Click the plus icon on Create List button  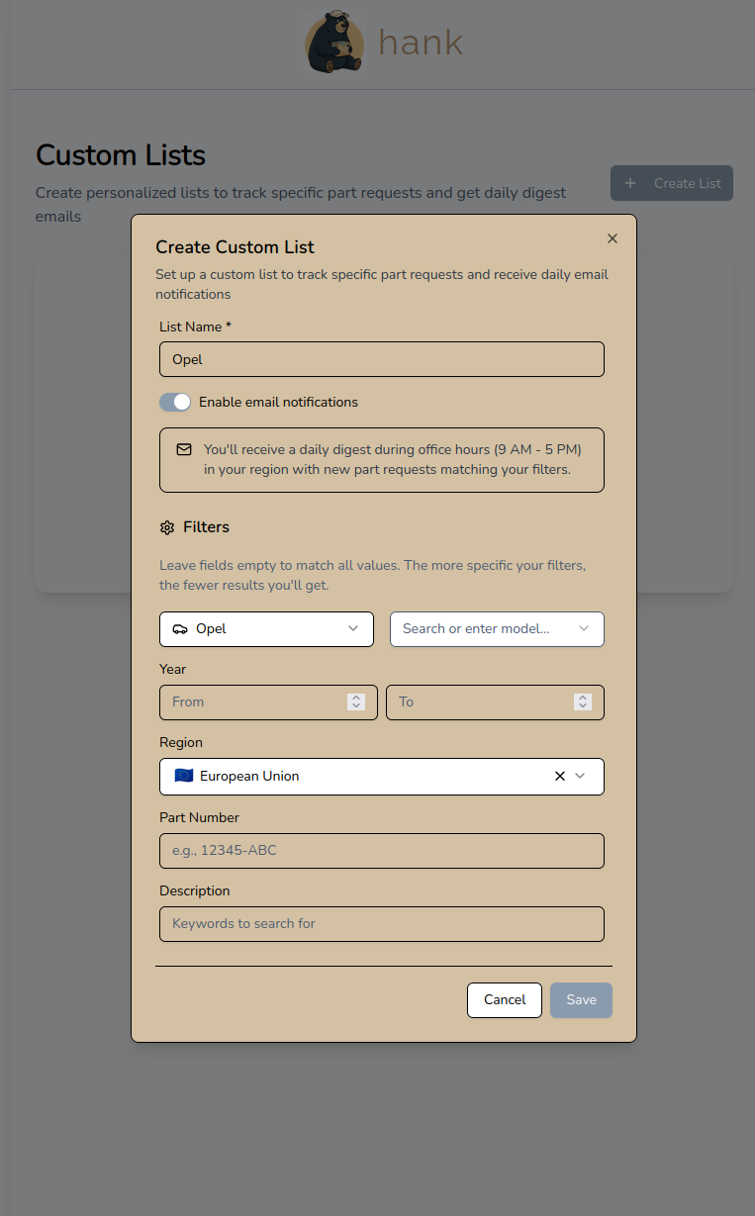pos(630,183)
